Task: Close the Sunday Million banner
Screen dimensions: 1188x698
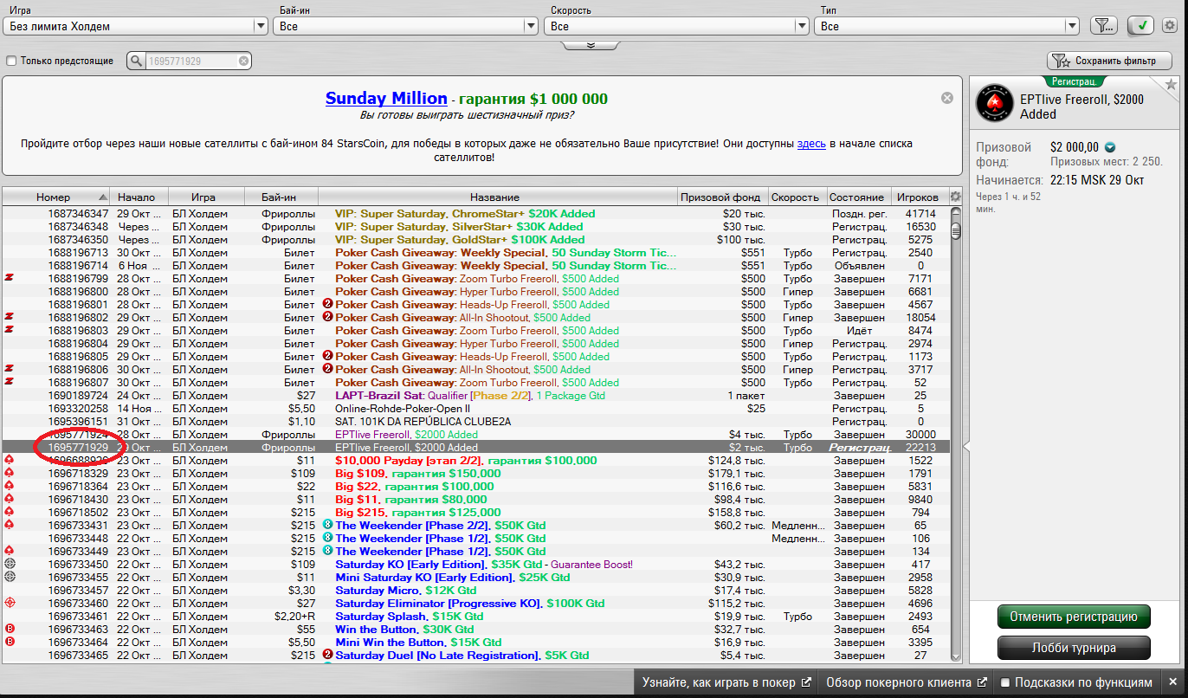Action: [x=947, y=98]
